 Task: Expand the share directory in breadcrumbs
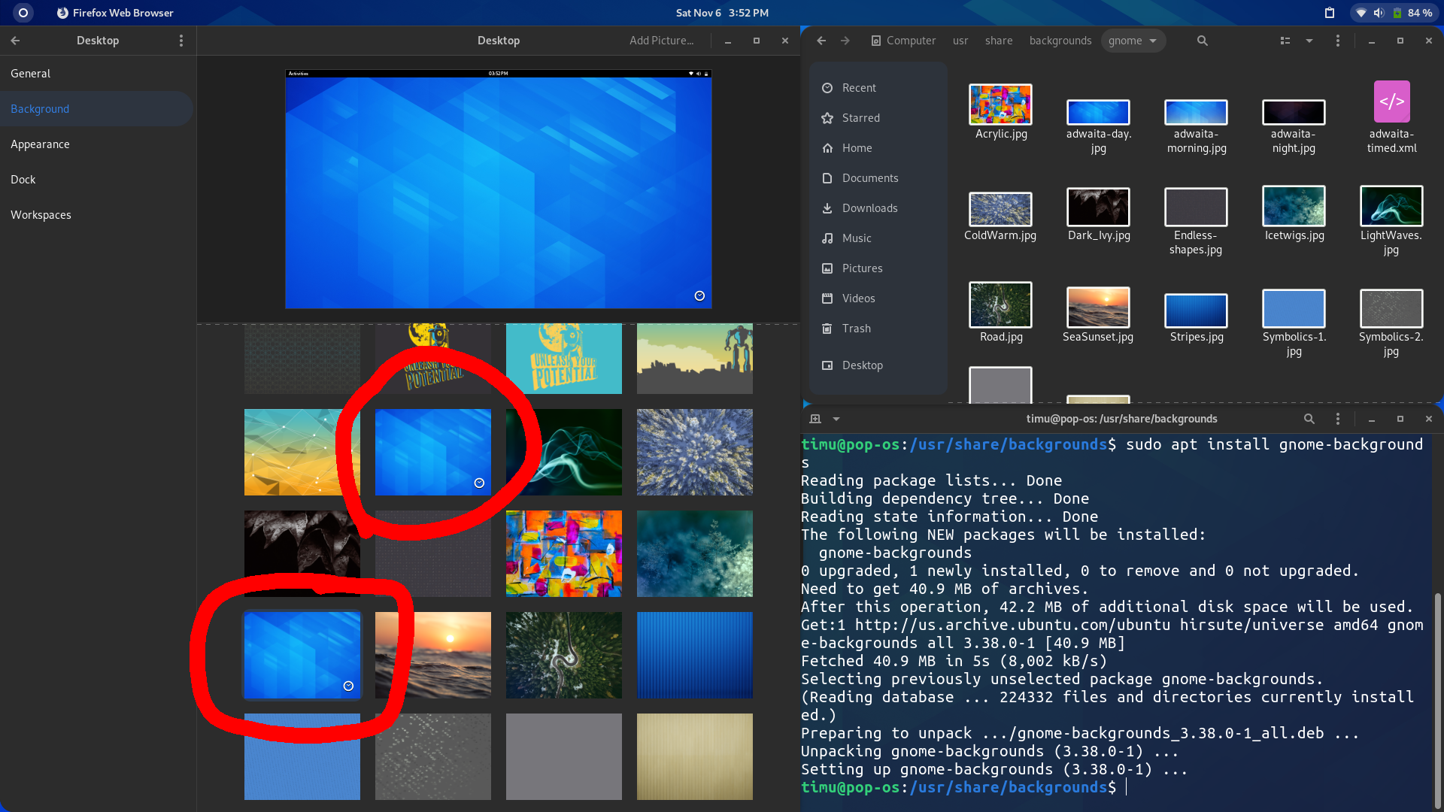pyautogui.click(x=999, y=40)
